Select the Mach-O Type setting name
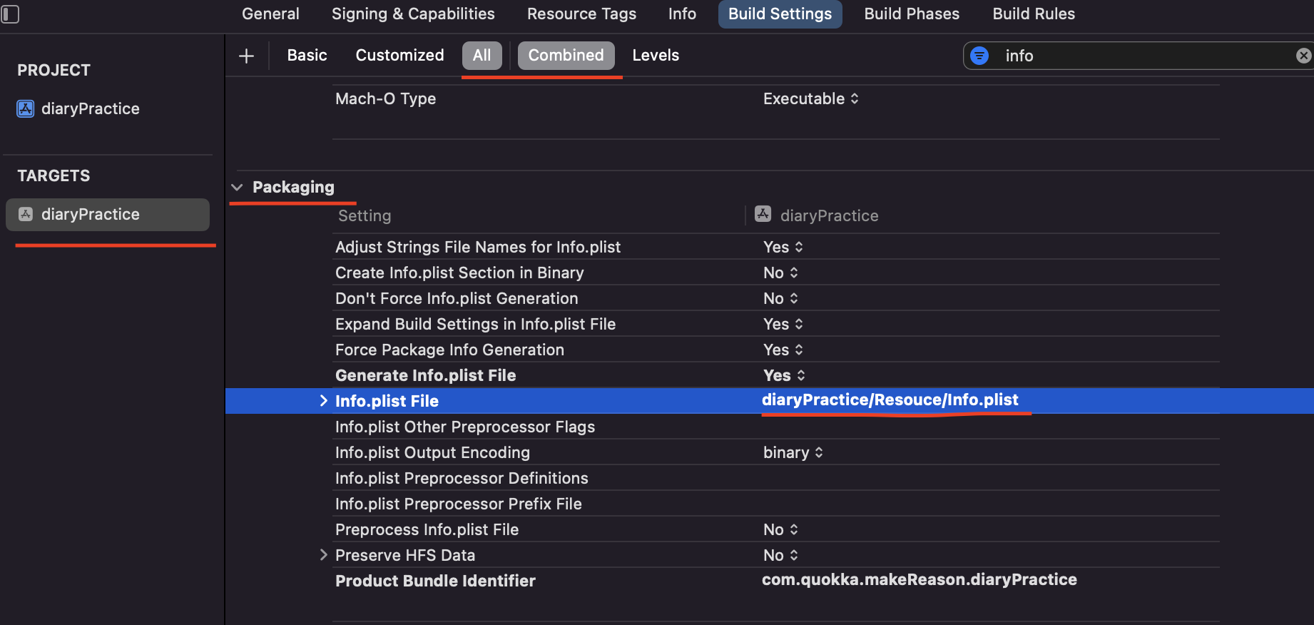Viewport: 1314px width, 625px height. 385,99
